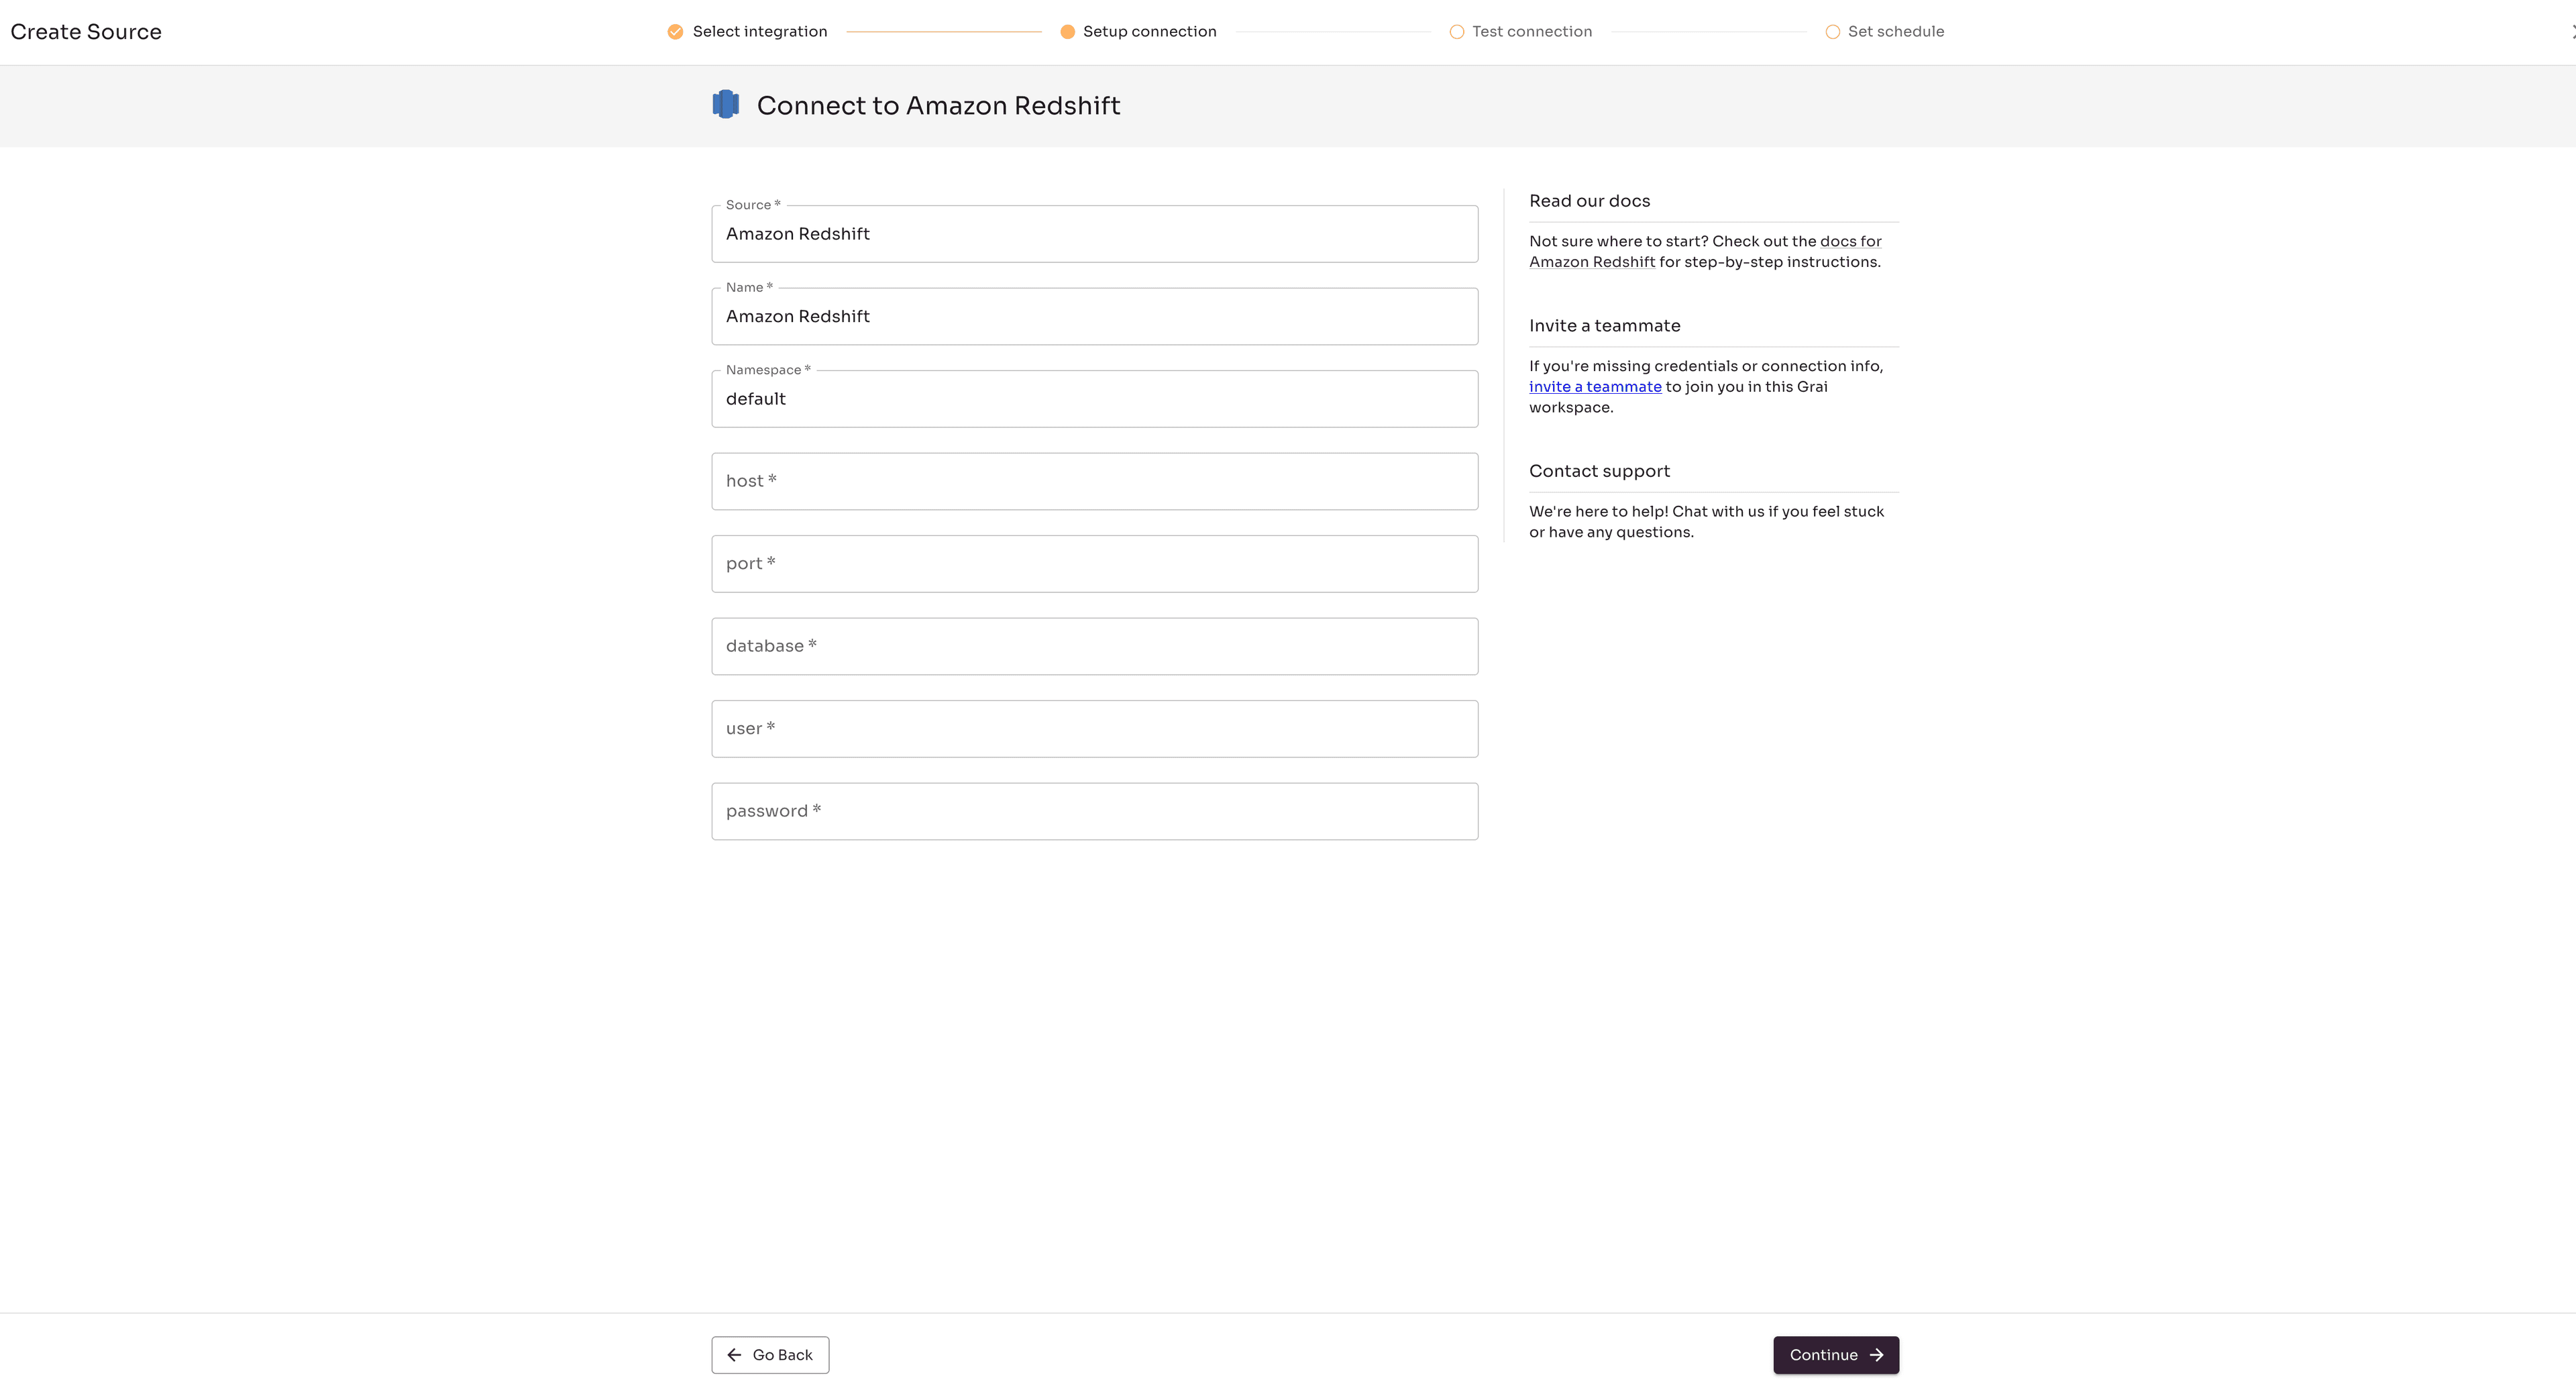Click the Set schedule step circle

click(1832, 31)
